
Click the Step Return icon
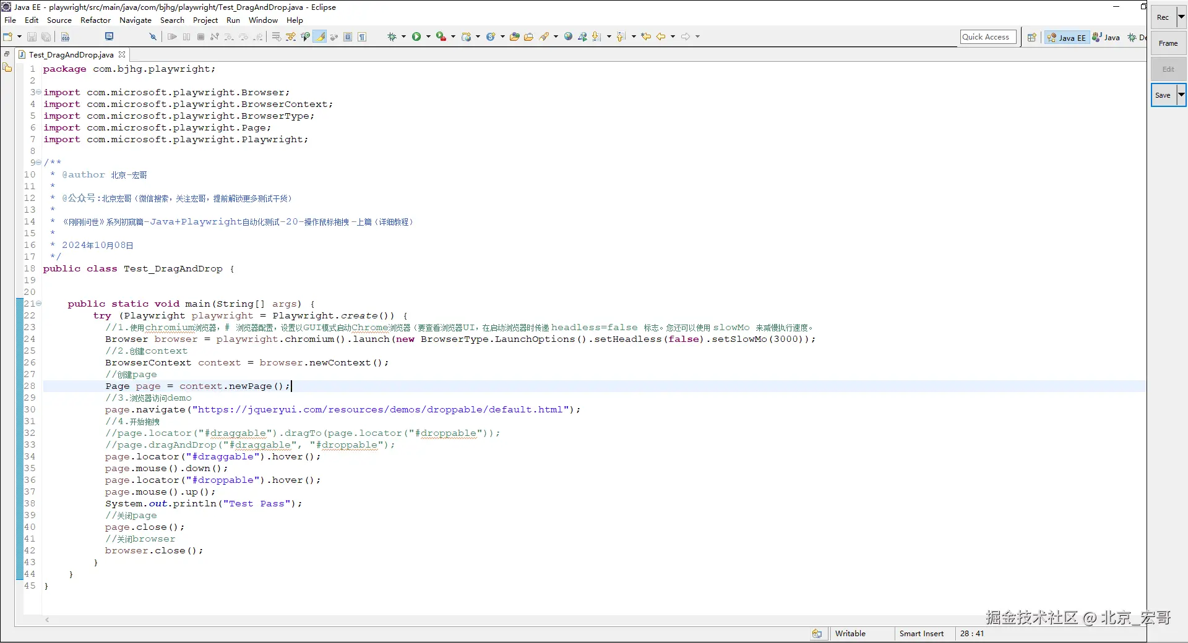pos(258,37)
